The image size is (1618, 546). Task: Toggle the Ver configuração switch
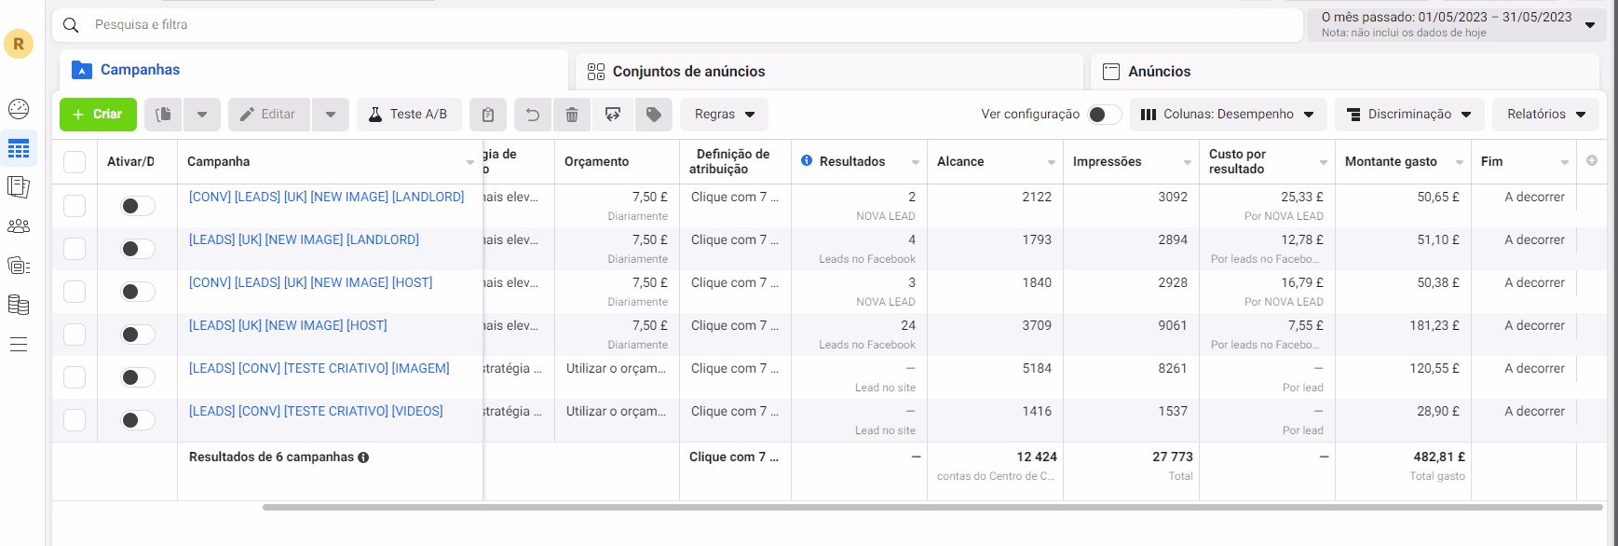(x=1104, y=115)
